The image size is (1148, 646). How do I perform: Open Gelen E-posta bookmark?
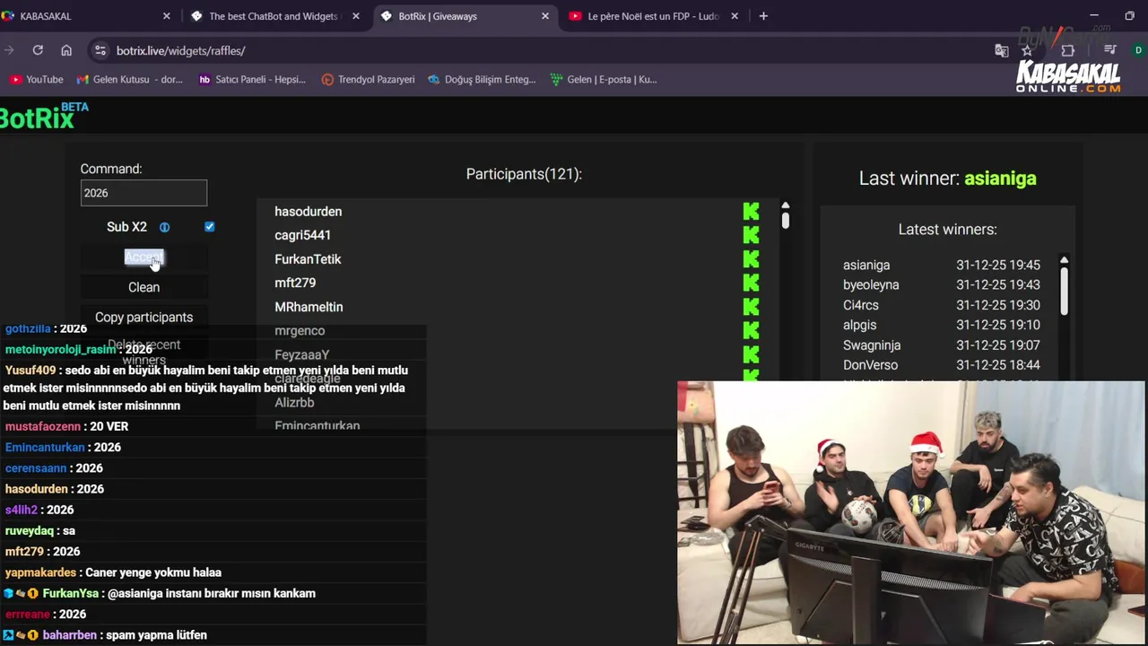(604, 79)
